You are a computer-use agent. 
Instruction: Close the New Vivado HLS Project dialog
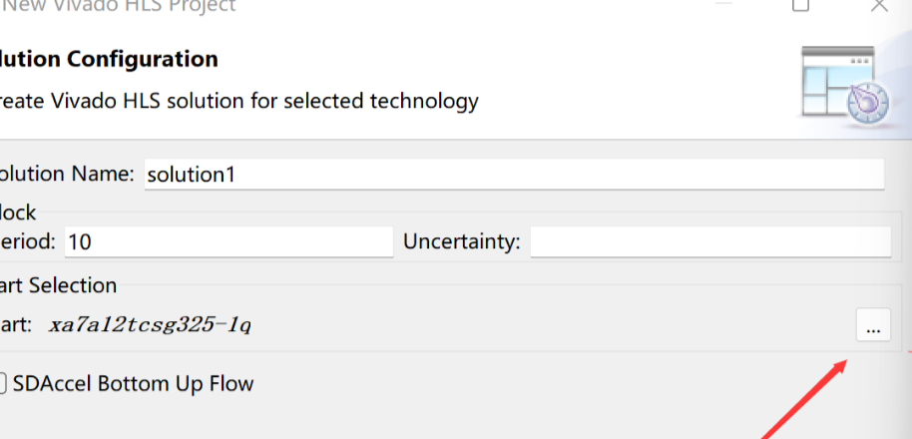(879, 5)
